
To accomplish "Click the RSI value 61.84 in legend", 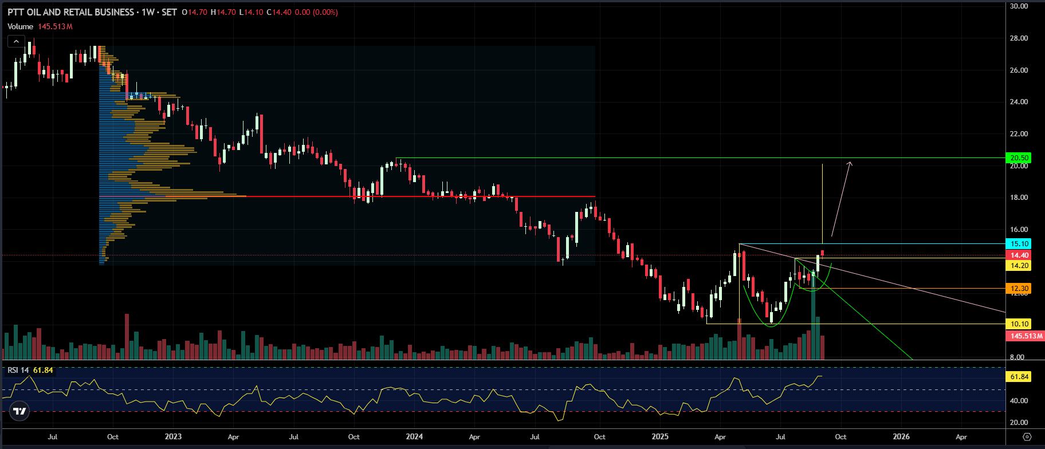I will click(43, 370).
